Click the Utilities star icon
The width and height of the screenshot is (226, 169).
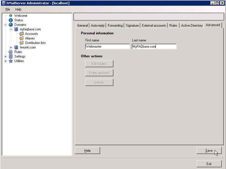coord(11,61)
